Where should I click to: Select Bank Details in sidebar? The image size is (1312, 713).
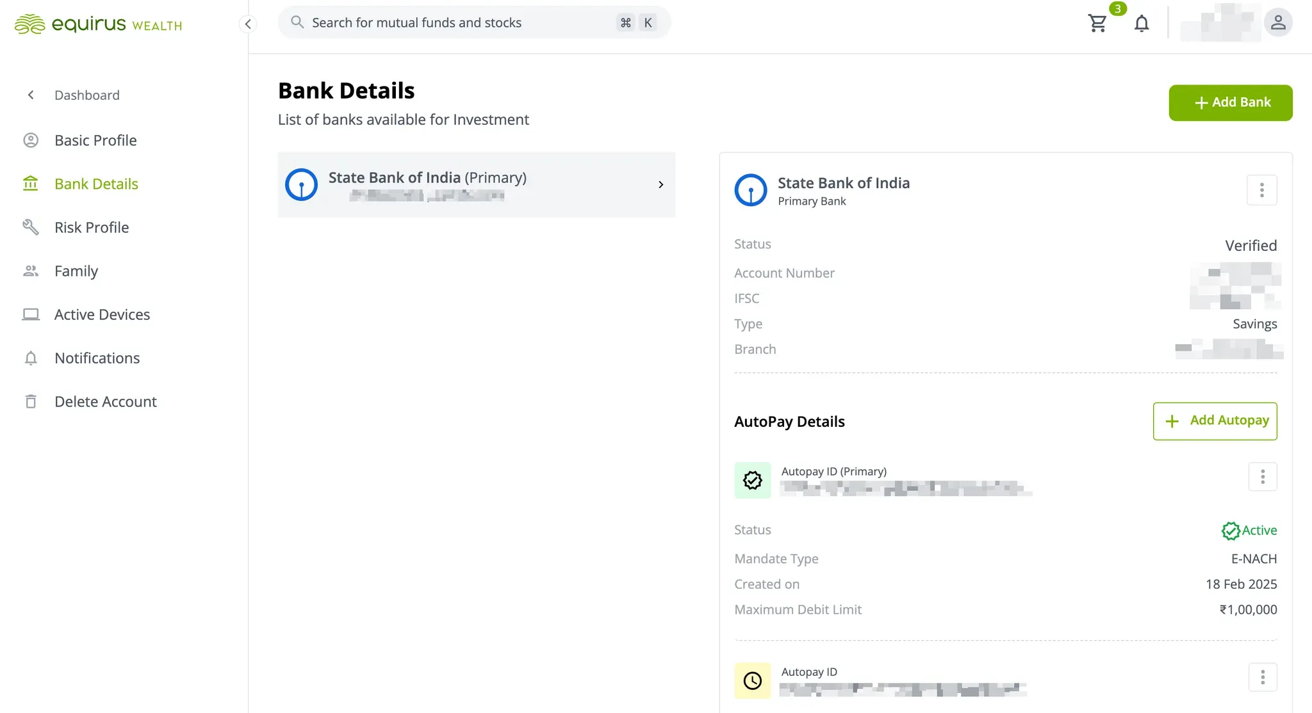(x=96, y=184)
